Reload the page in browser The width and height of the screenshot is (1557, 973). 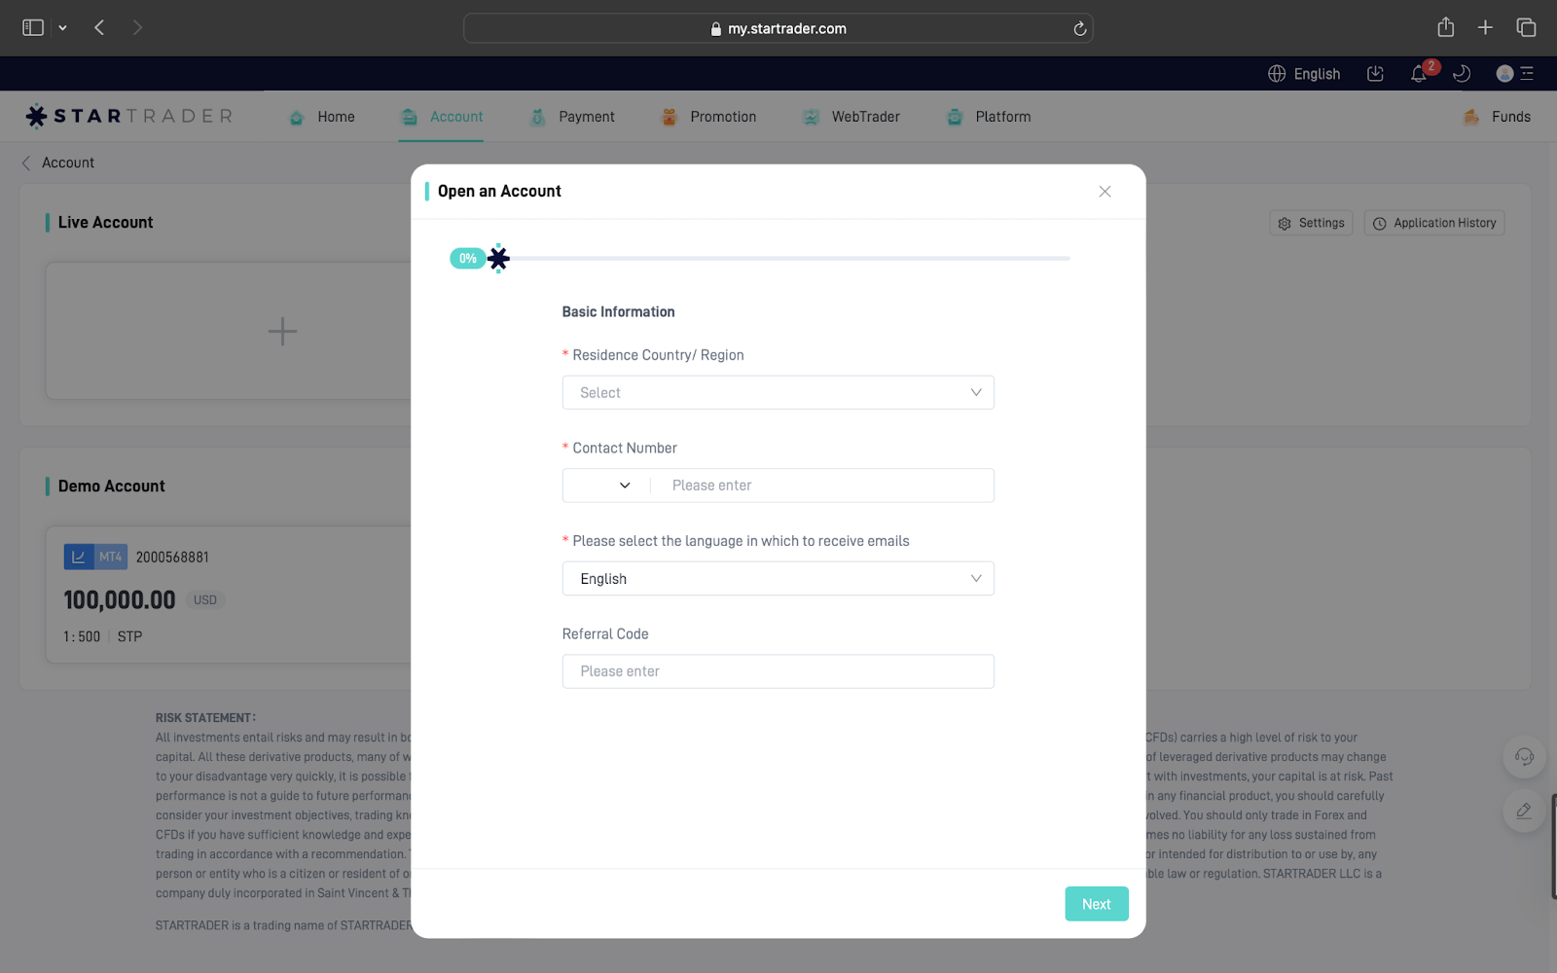[x=1079, y=29]
